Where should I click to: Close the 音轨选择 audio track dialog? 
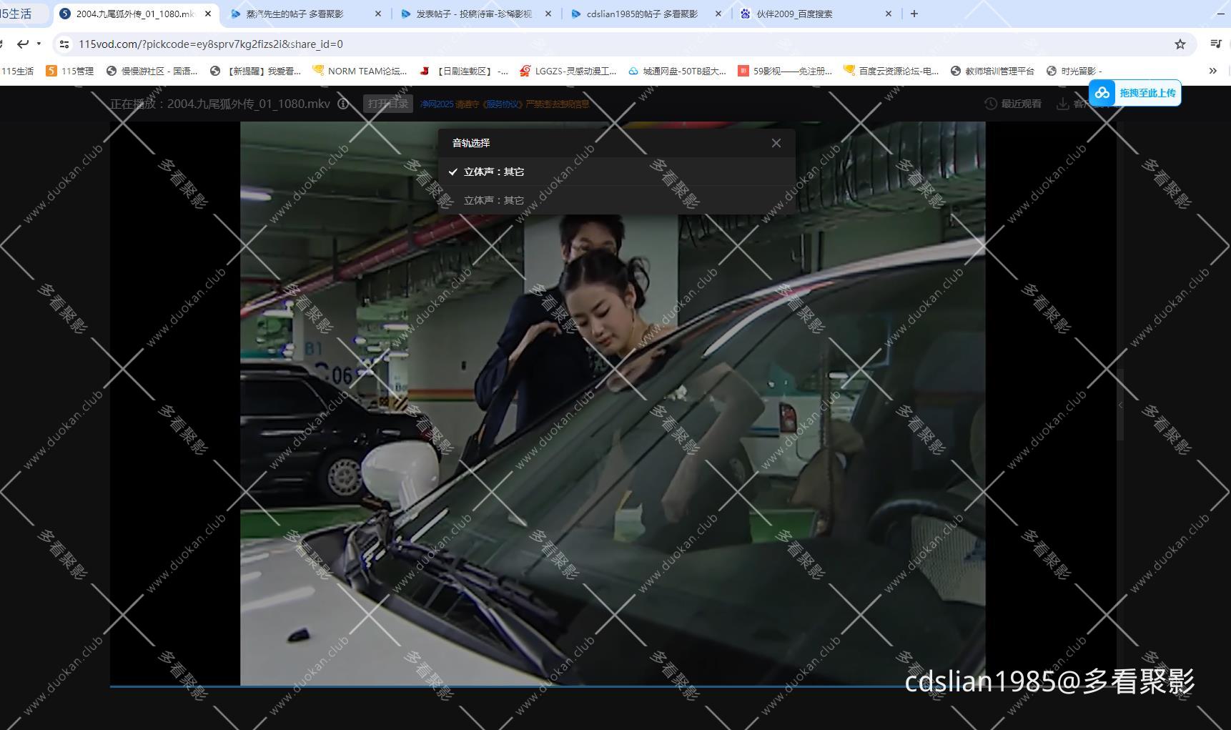point(776,143)
